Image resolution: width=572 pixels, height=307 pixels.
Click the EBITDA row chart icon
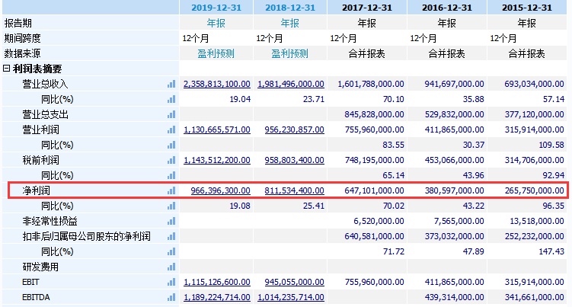tap(171, 298)
